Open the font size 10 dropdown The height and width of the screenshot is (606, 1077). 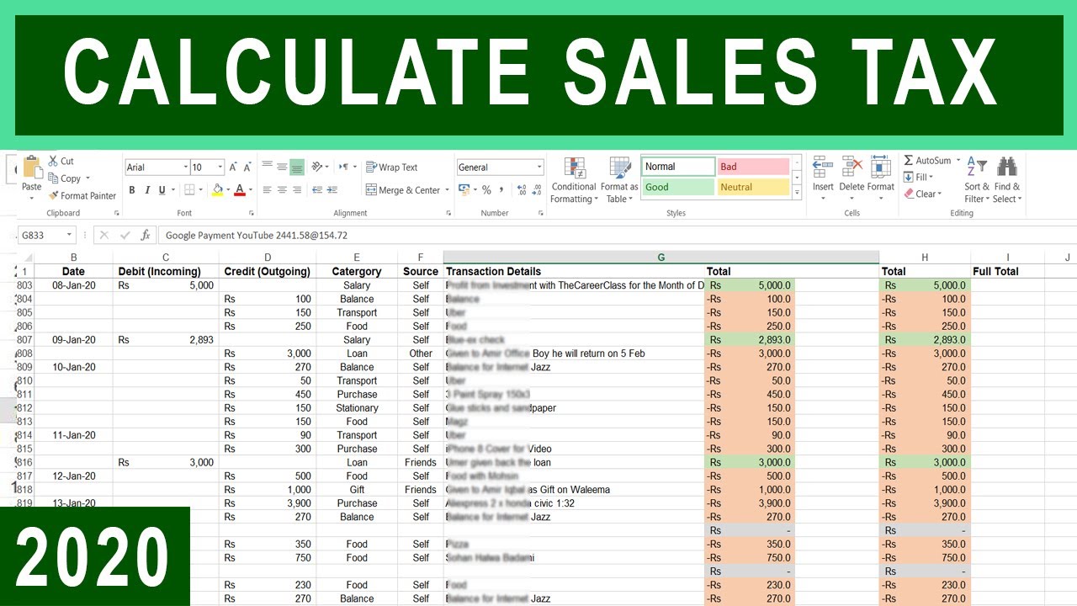point(220,167)
